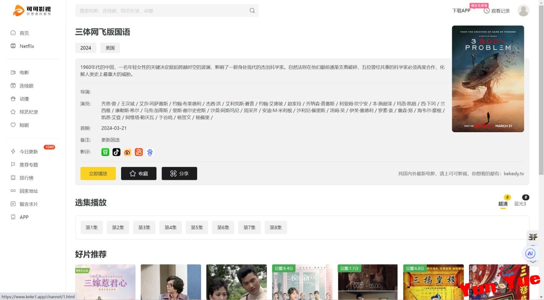Open Douban review icon
Viewport: 544px width, 300px height.
click(x=105, y=152)
